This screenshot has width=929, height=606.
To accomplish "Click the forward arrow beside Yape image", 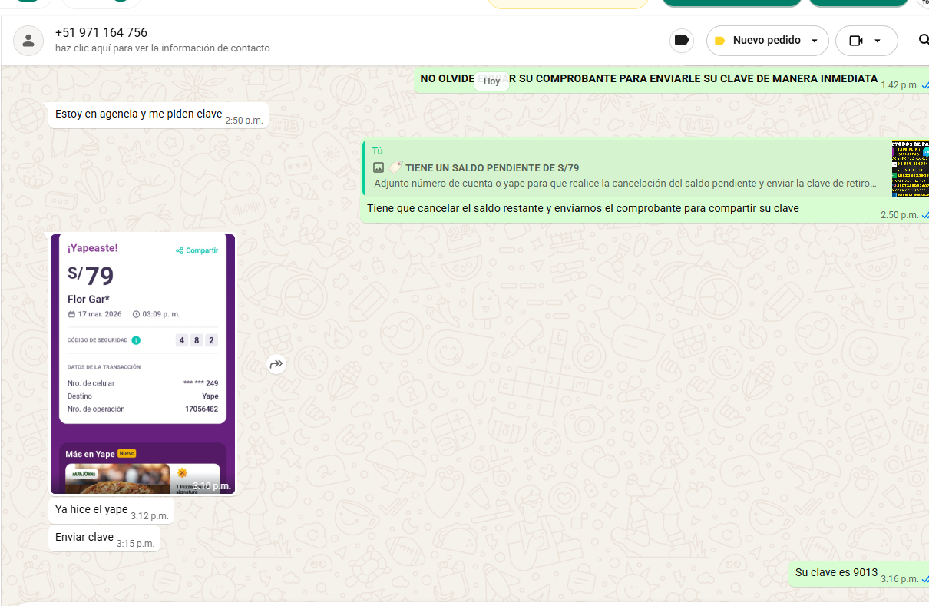I will pyautogui.click(x=276, y=364).
